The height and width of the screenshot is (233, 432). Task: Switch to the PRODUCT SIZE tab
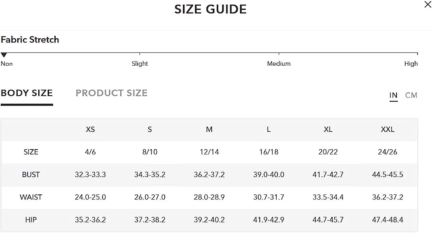pos(112,93)
